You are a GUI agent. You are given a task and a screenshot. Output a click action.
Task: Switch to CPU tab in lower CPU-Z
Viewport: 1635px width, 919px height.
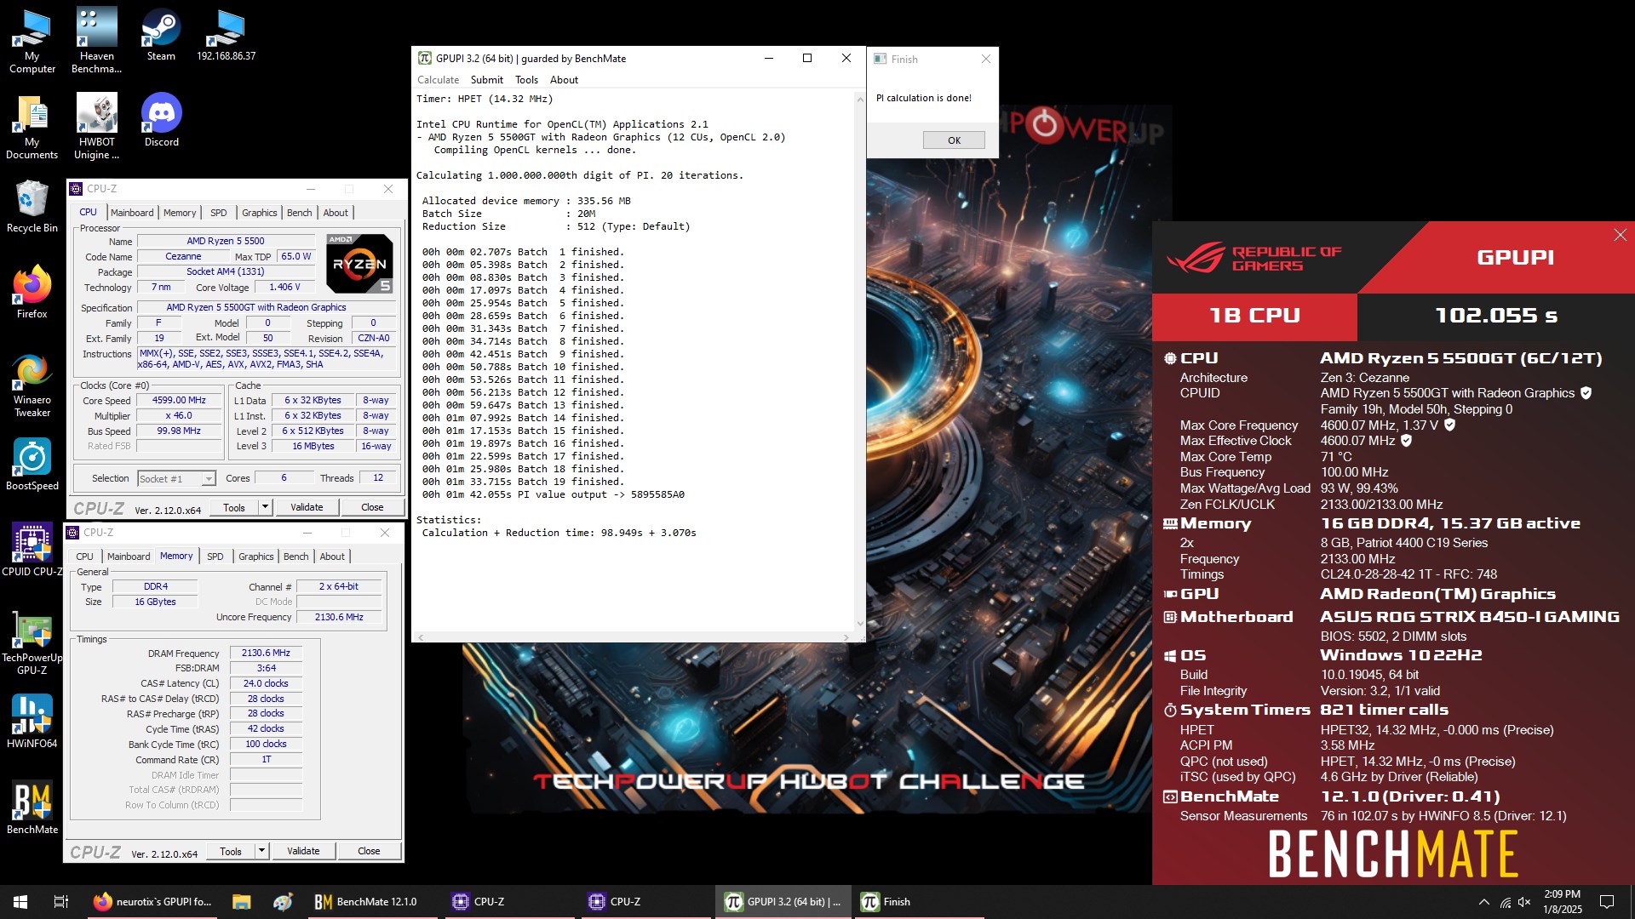pos(84,557)
